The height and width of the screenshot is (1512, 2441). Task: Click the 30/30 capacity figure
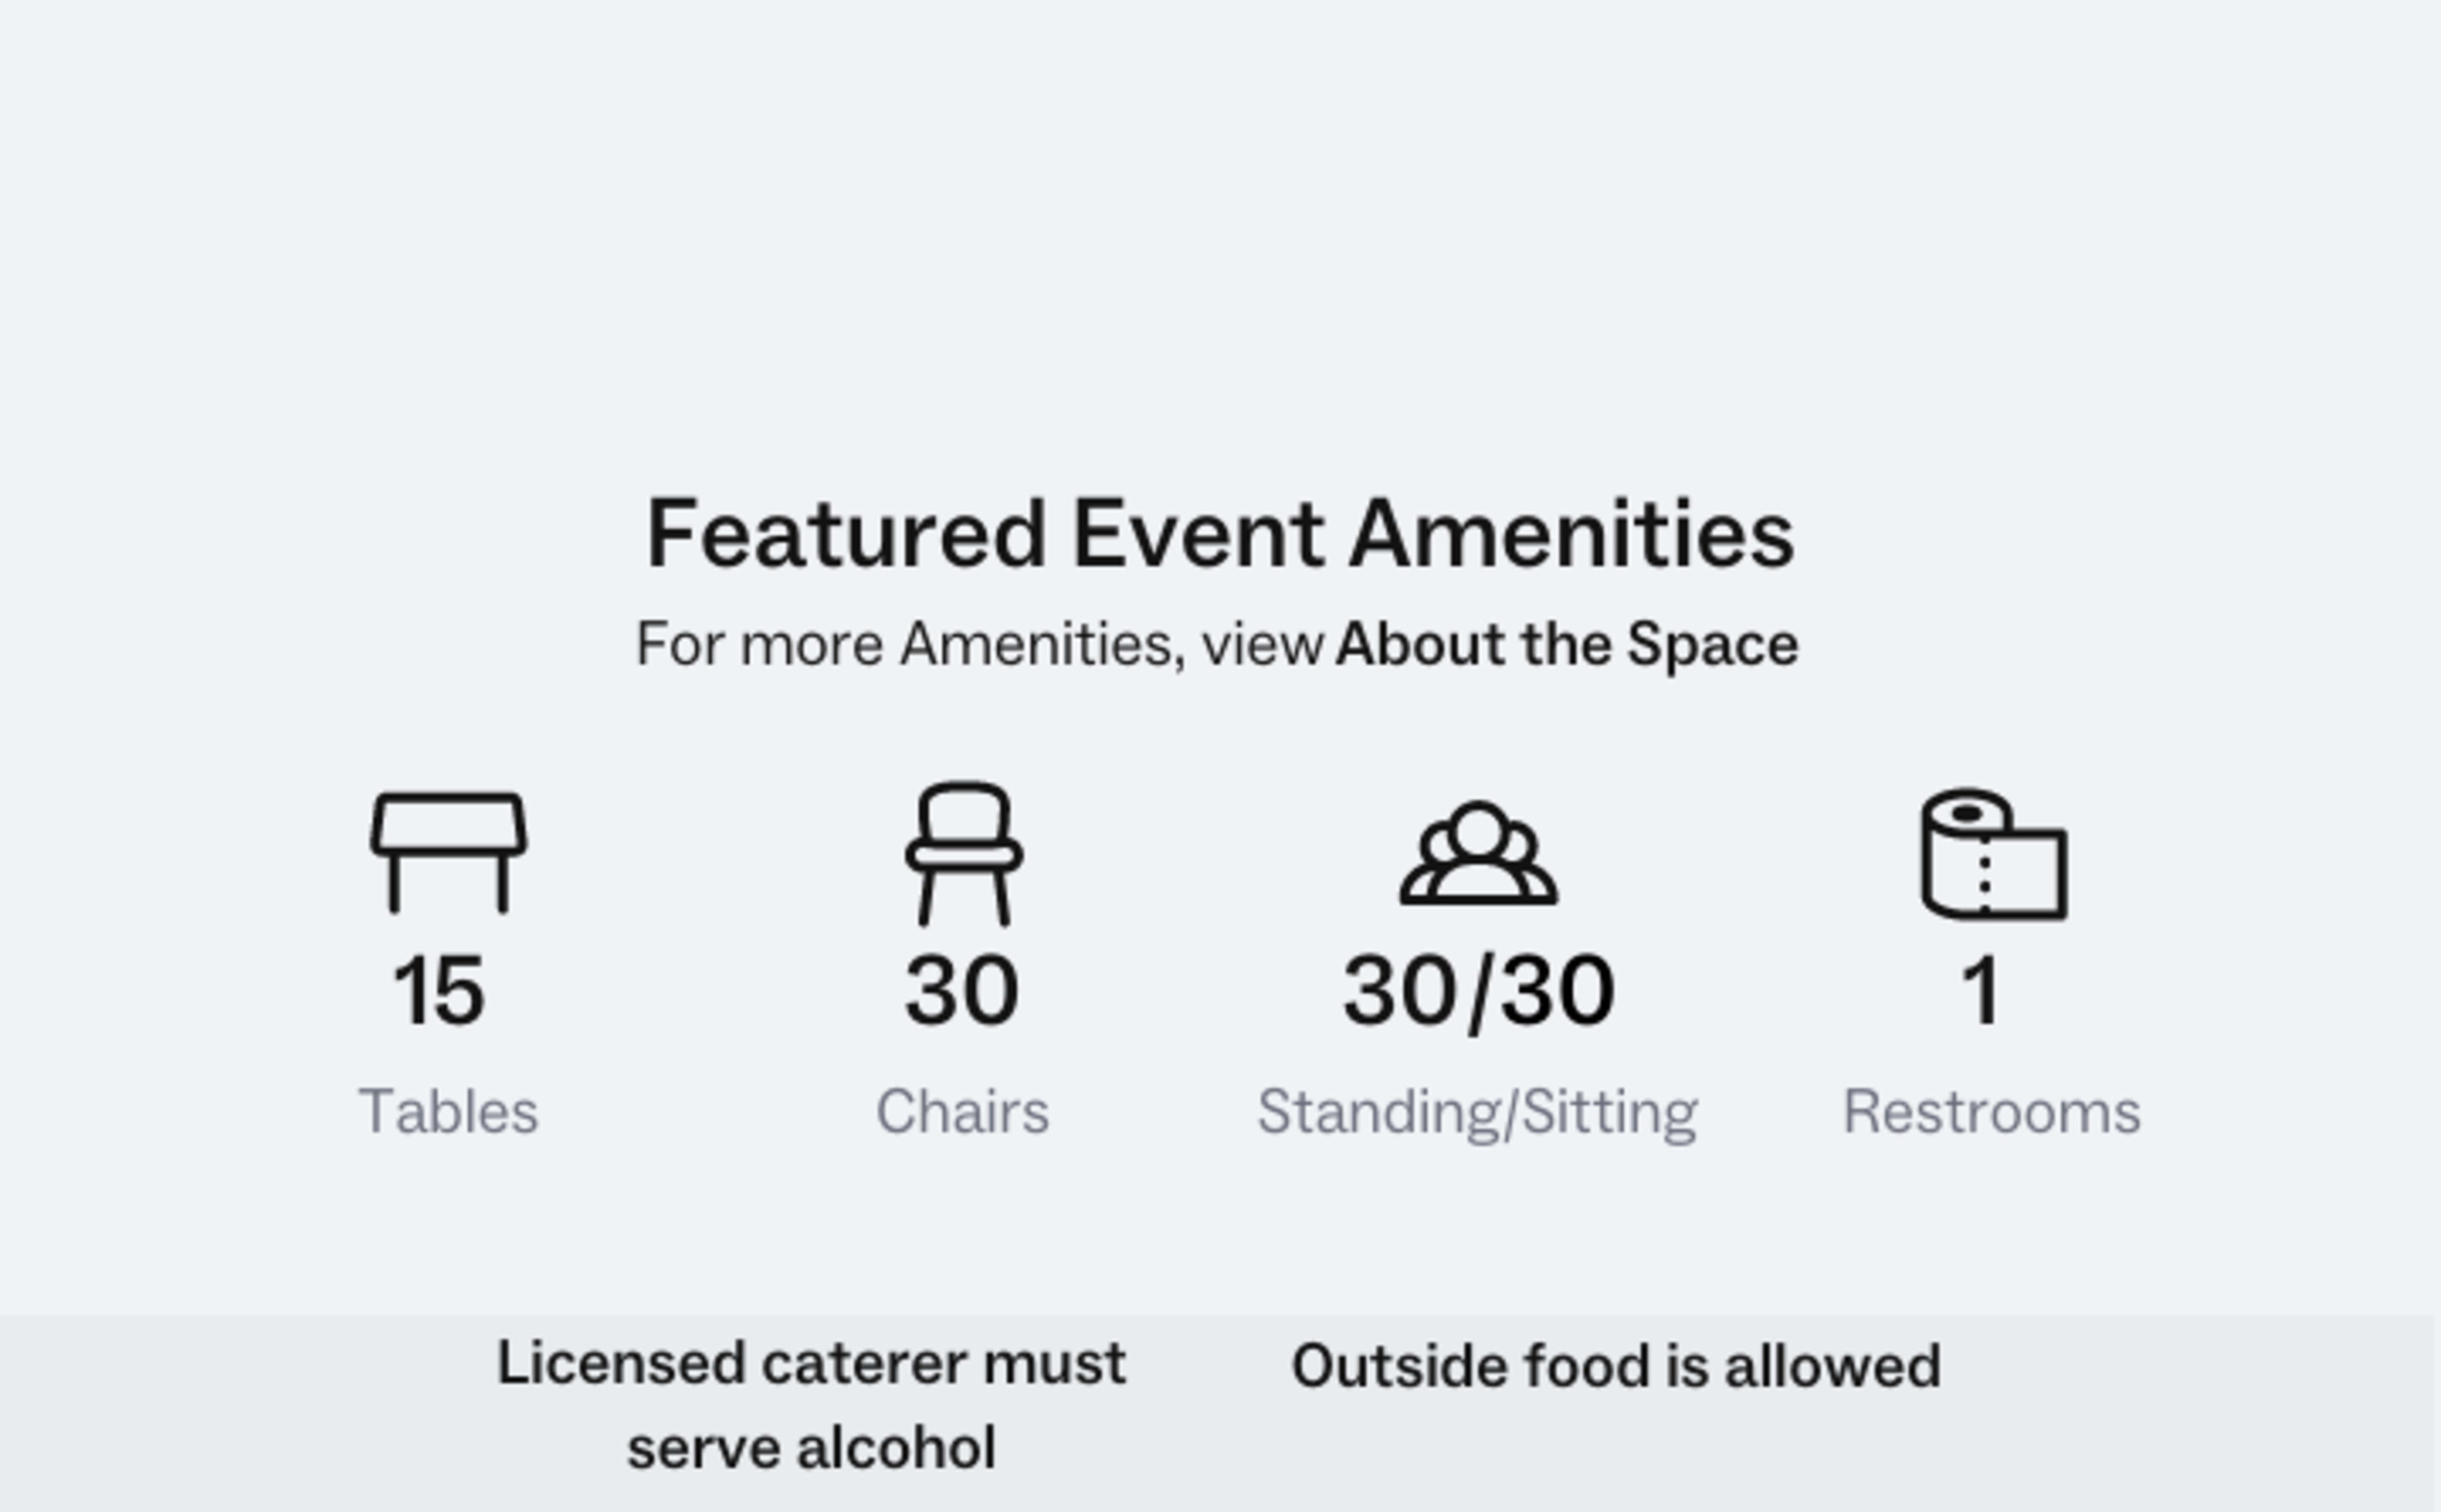1478,991
